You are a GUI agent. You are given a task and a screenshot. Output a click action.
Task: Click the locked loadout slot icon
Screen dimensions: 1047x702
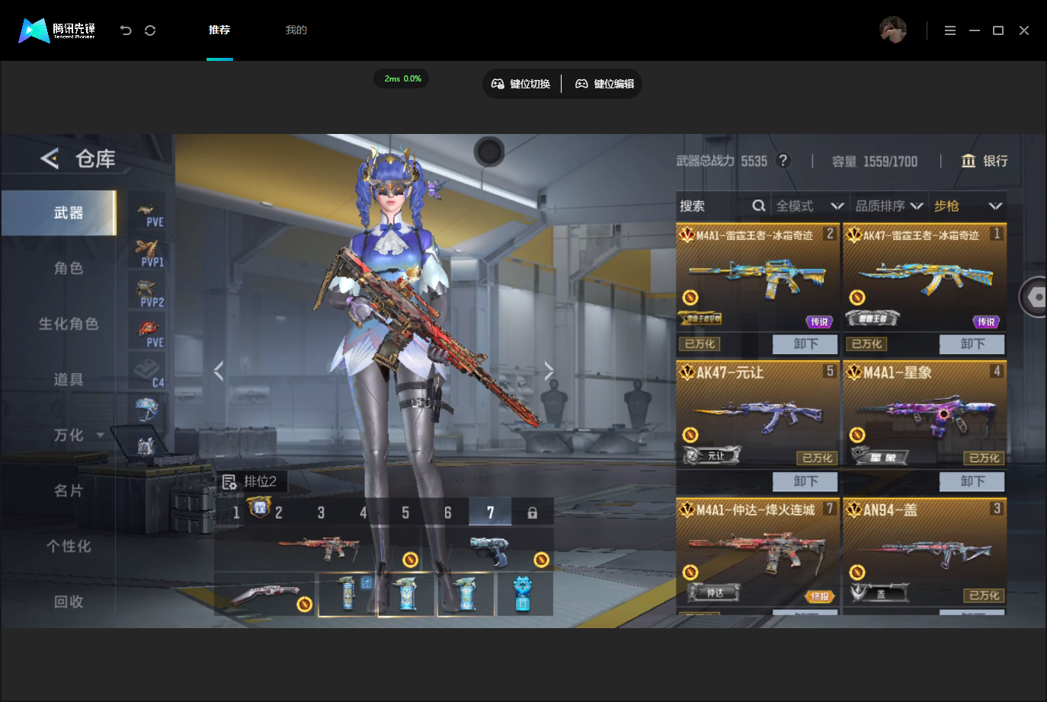(x=533, y=512)
